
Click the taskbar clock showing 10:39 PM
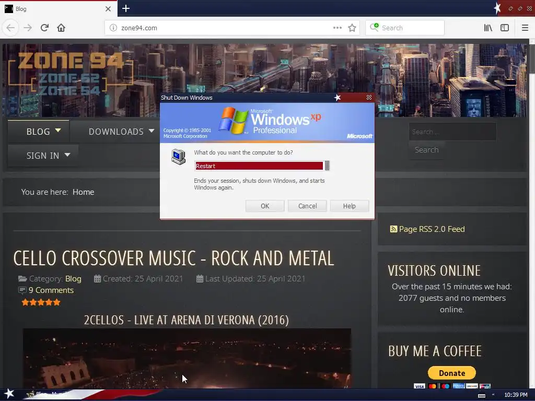pos(516,395)
